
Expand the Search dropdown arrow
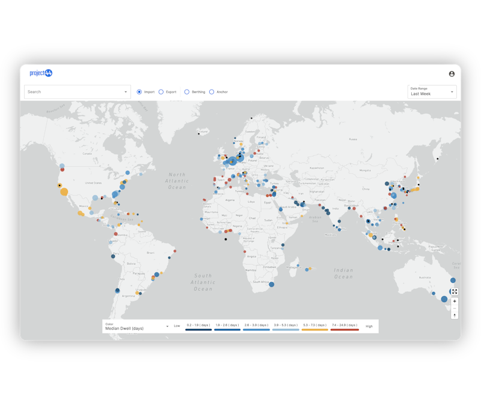[126, 92]
